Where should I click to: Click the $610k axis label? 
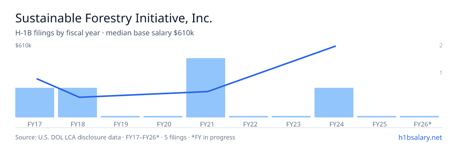tap(23, 46)
